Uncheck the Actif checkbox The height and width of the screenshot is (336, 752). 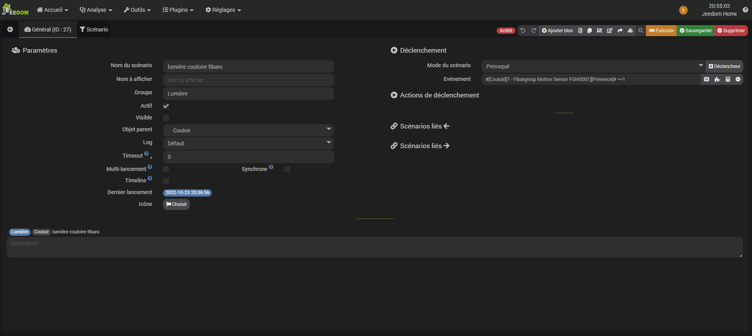[x=166, y=106]
